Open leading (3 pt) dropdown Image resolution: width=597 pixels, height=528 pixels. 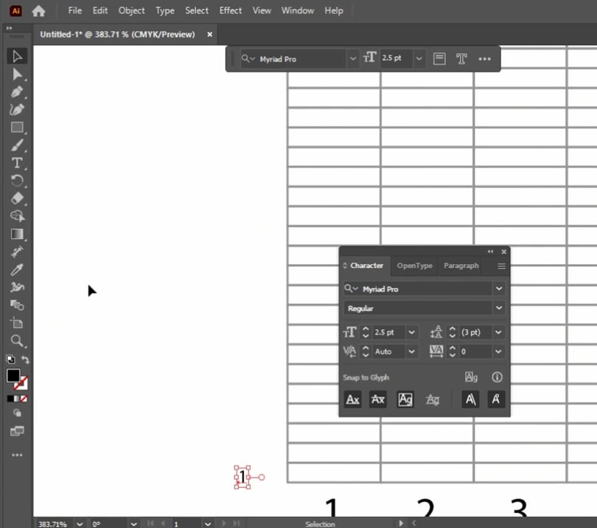[499, 333]
